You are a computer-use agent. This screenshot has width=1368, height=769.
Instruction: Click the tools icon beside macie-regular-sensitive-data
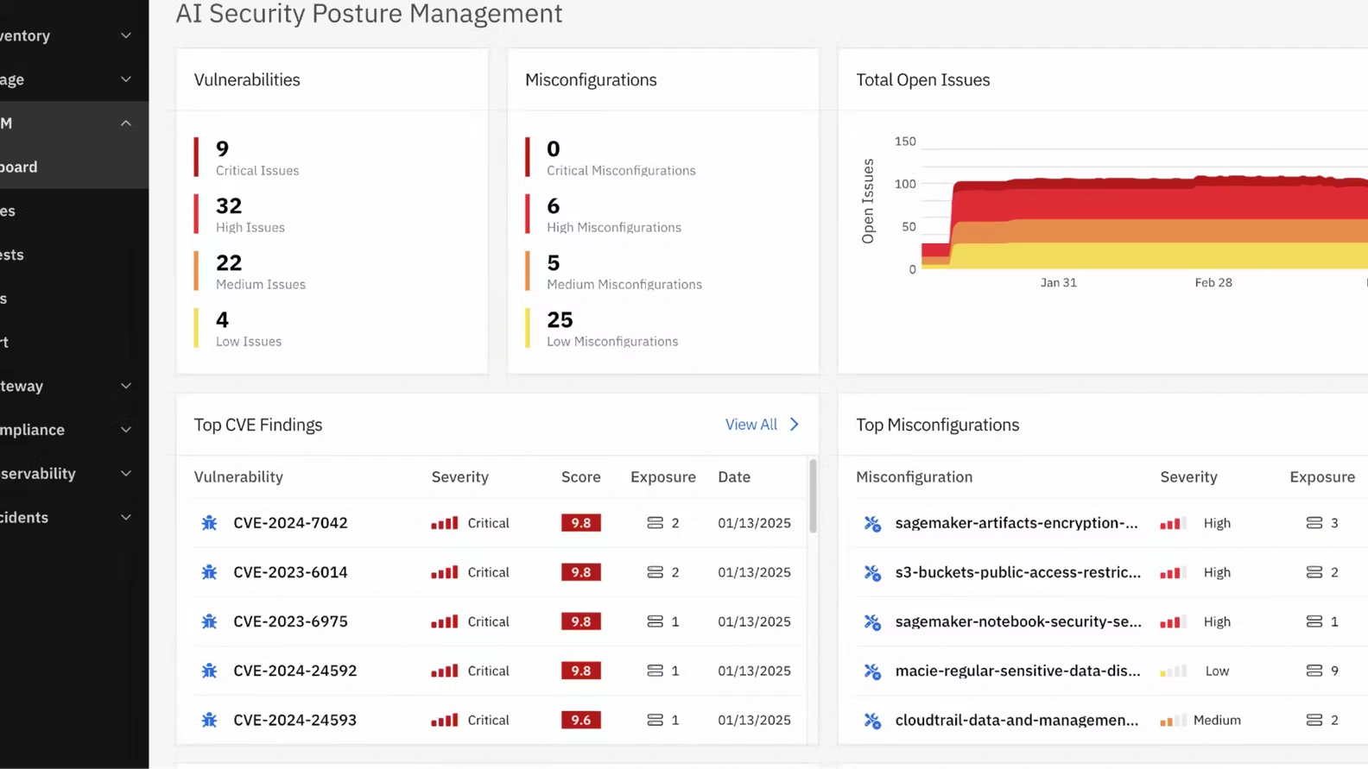[872, 671]
